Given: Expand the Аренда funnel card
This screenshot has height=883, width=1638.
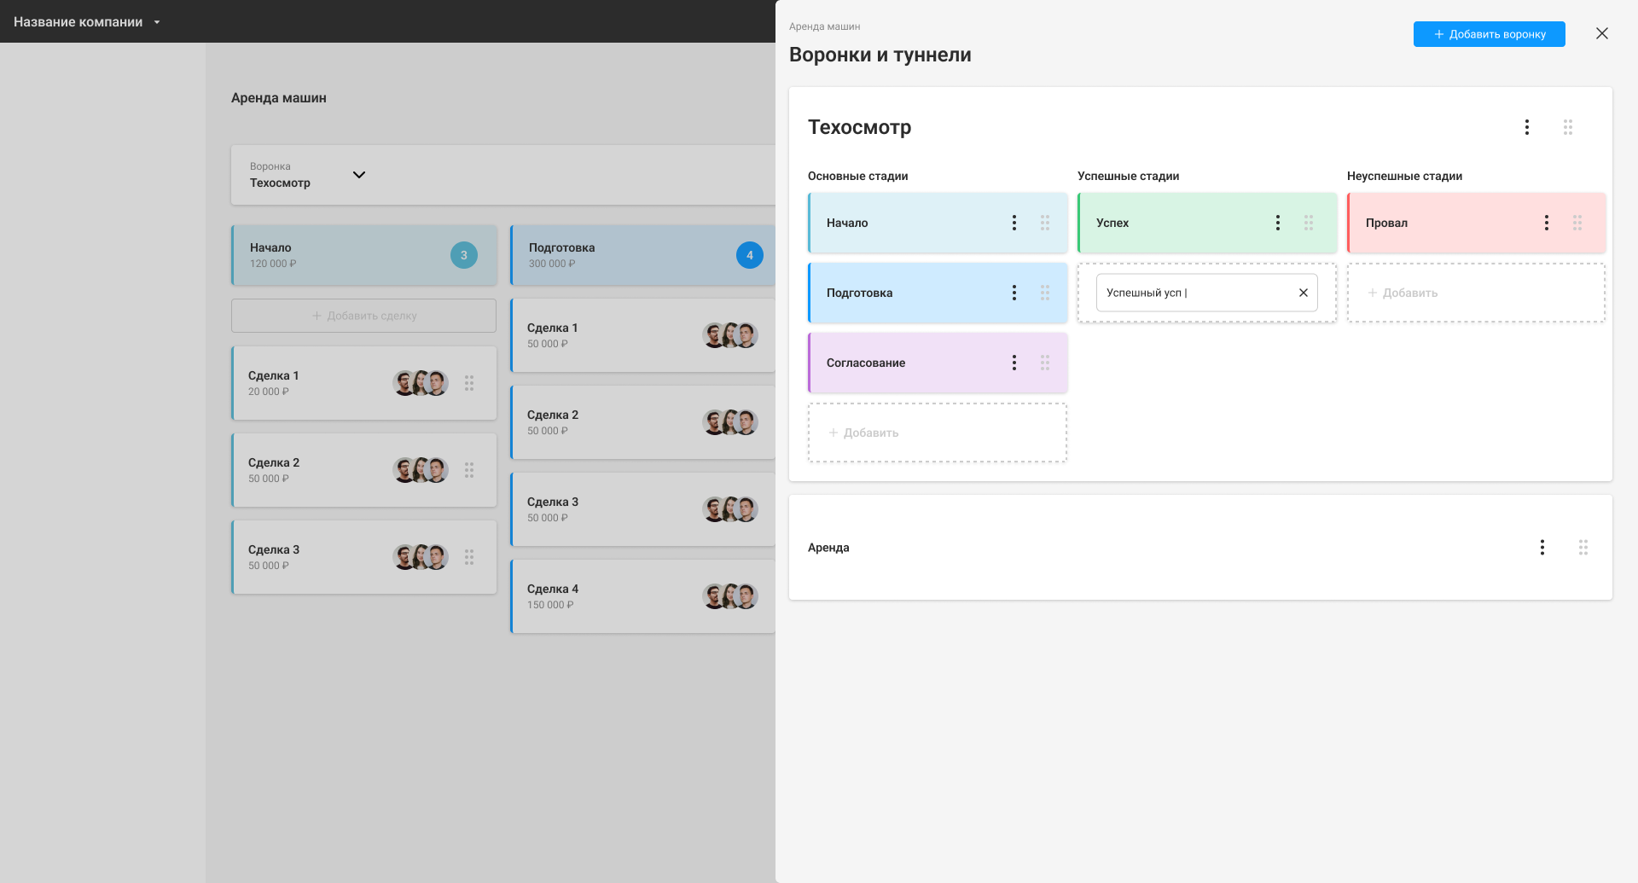Looking at the screenshot, I should point(1109,547).
